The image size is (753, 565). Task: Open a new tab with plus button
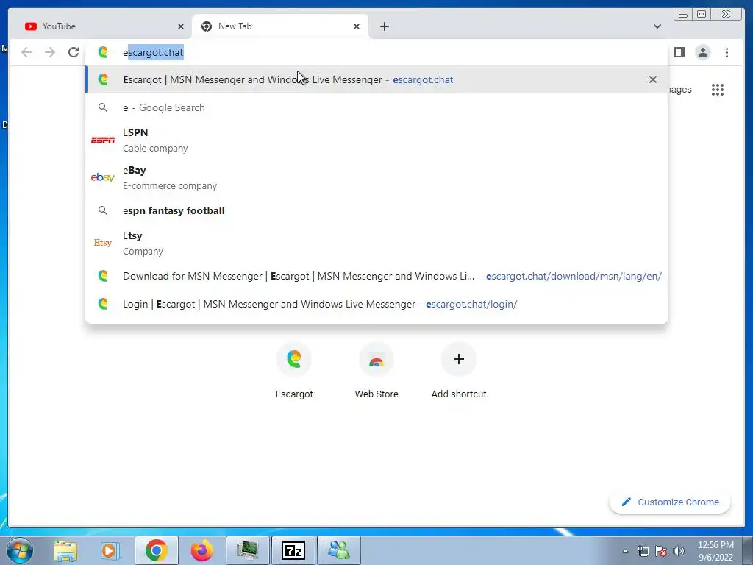coord(384,26)
